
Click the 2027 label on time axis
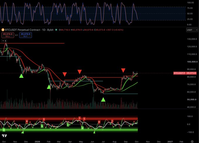[170, 142]
